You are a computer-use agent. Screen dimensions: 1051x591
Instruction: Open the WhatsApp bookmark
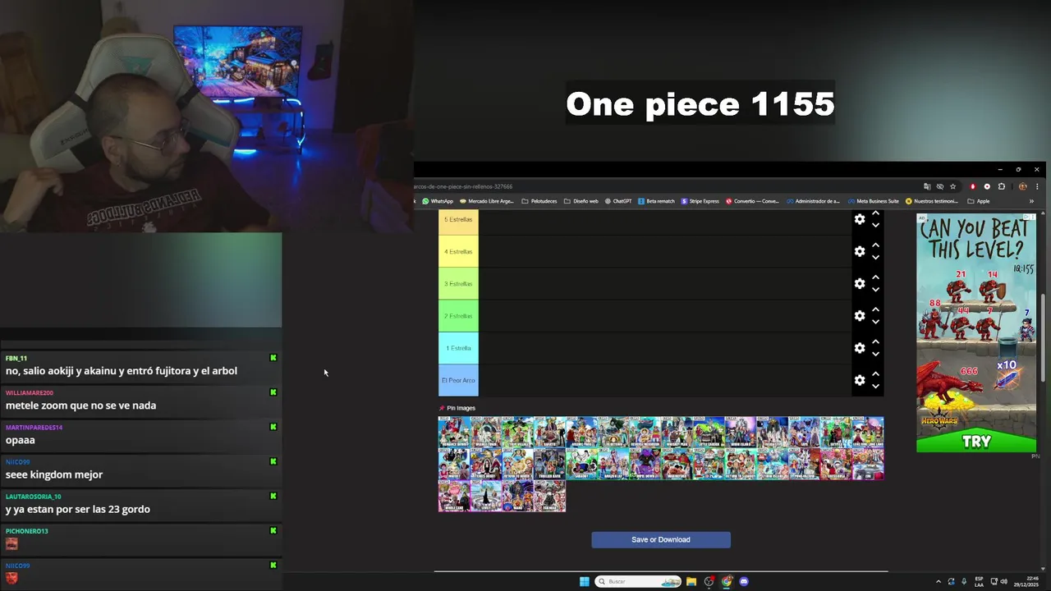(438, 201)
